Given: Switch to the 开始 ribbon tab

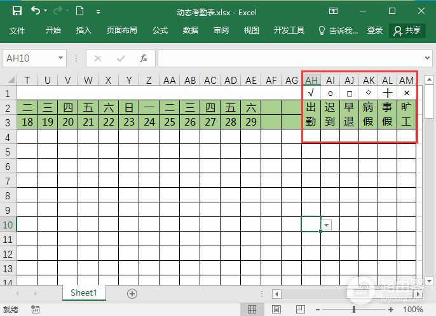Looking at the screenshot, I should point(53,30).
